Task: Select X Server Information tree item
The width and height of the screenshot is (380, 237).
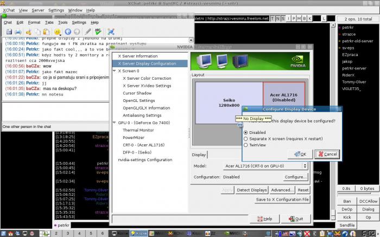Action: pos(138,56)
